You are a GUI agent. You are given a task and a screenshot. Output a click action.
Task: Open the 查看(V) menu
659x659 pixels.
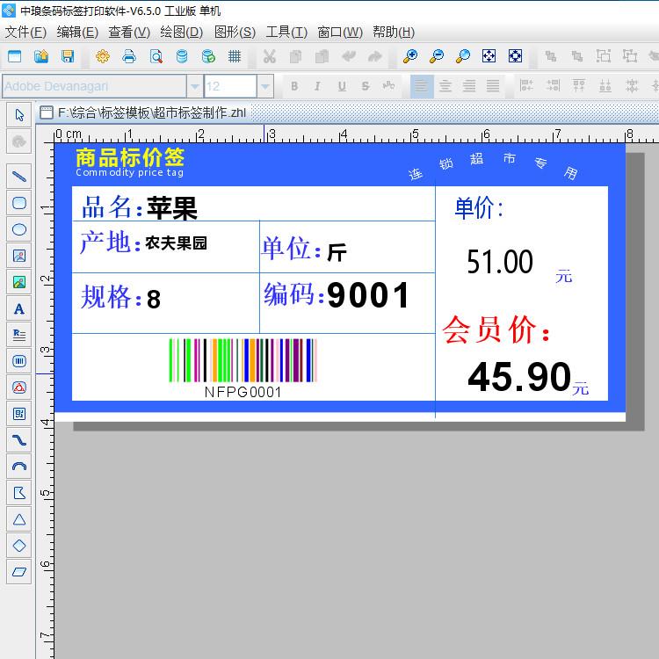[129, 32]
